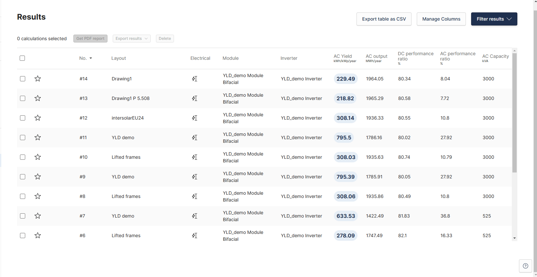Click the Layout column header
Image resolution: width=537 pixels, height=277 pixels.
point(119,58)
